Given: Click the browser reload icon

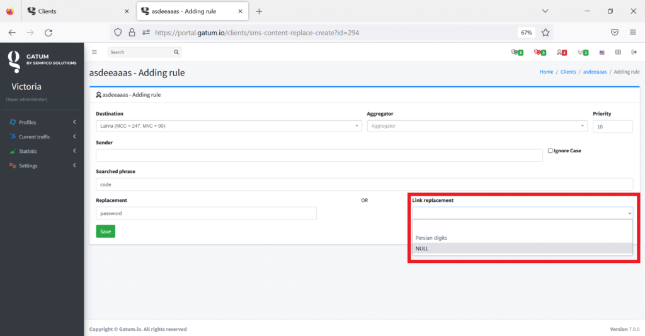Looking at the screenshot, I should click(x=49, y=33).
